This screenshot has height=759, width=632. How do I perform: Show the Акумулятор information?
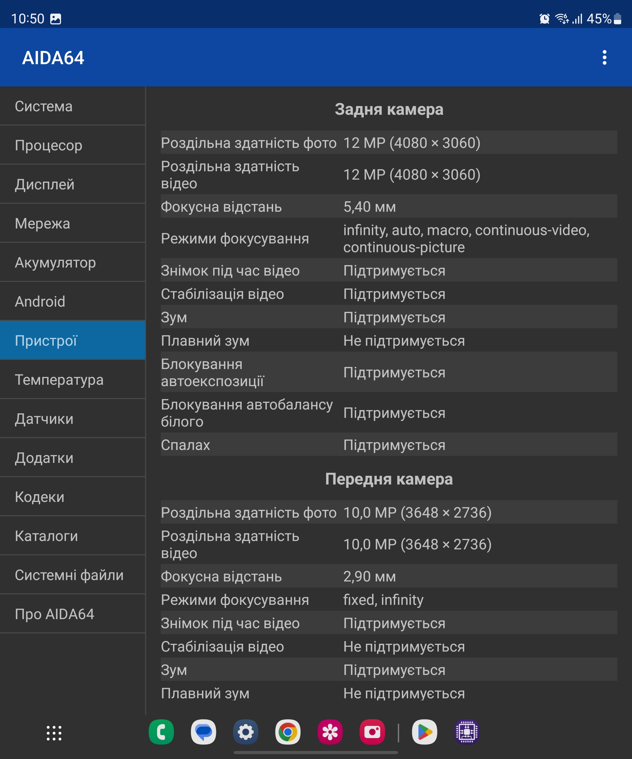point(73,262)
